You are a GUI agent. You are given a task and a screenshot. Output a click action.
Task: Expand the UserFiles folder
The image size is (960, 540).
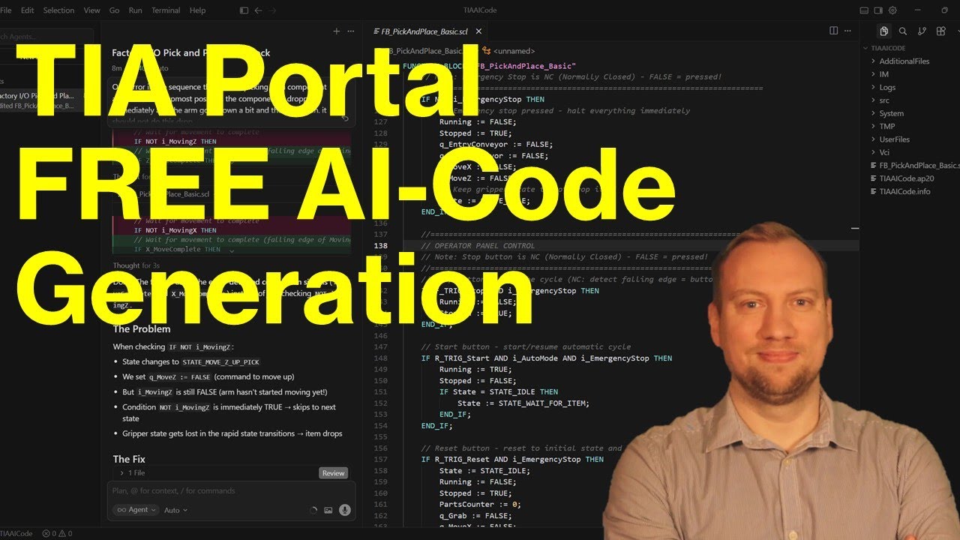[895, 139]
